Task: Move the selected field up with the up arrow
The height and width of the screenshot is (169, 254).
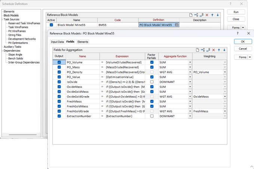Action: 219,50
